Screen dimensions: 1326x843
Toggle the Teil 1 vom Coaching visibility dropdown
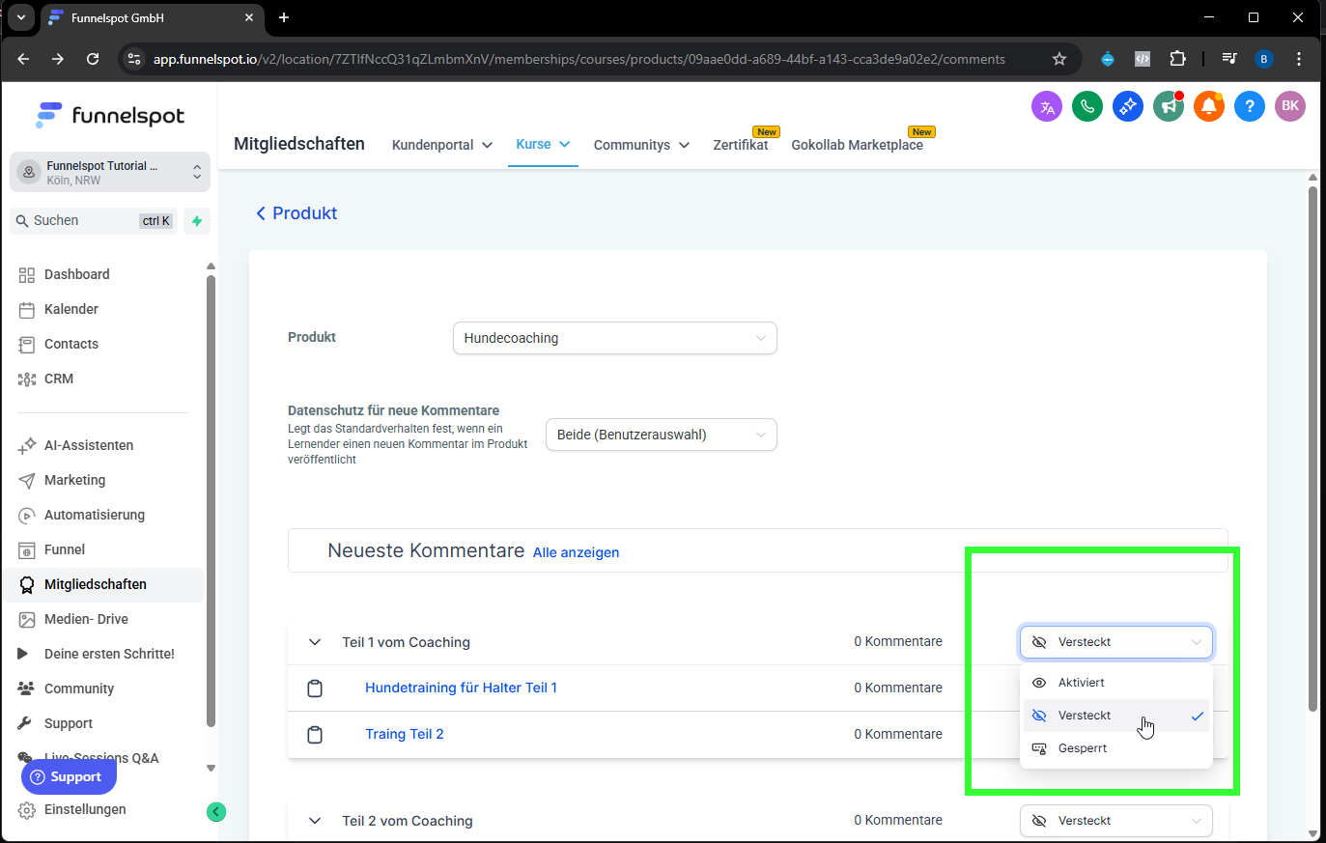pos(1116,642)
